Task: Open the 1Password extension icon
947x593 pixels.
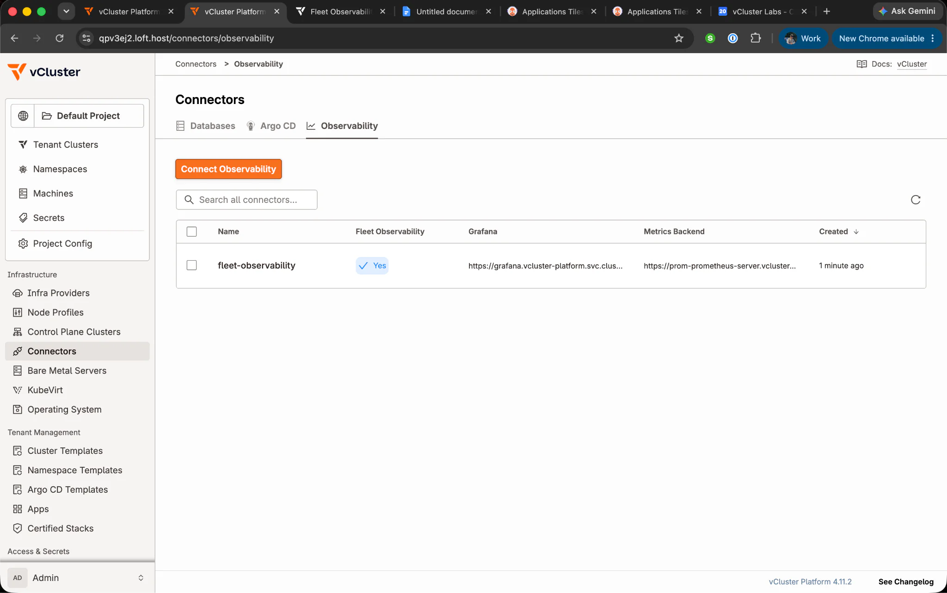Action: point(732,38)
